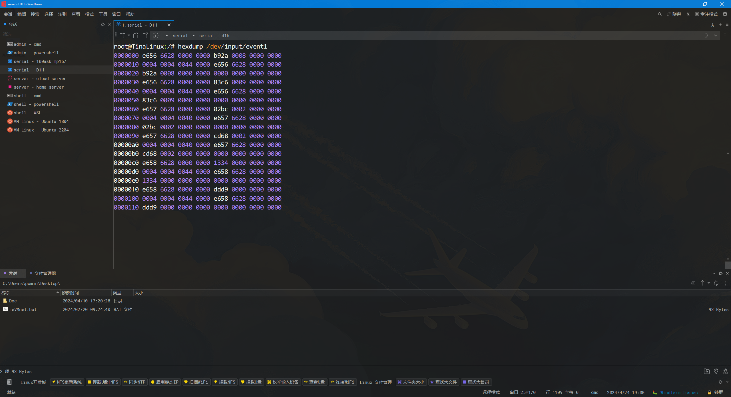
Task: Click the 扫描WiFi quick command
Action: click(196, 382)
